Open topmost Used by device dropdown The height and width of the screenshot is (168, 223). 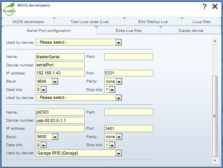pyautogui.click(x=79, y=42)
